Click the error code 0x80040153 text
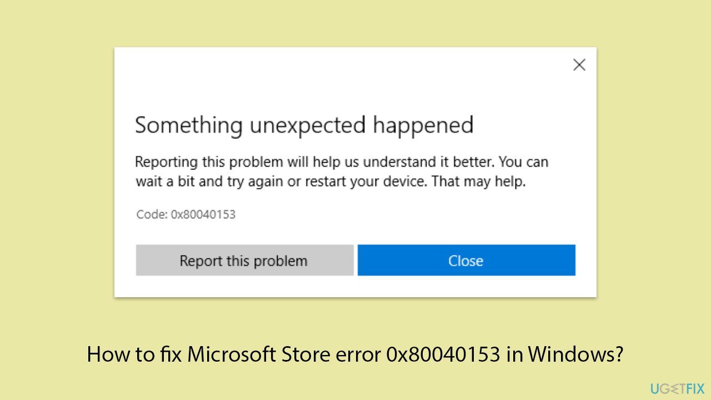Image resolution: width=711 pixels, height=400 pixels. (x=203, y=214)
